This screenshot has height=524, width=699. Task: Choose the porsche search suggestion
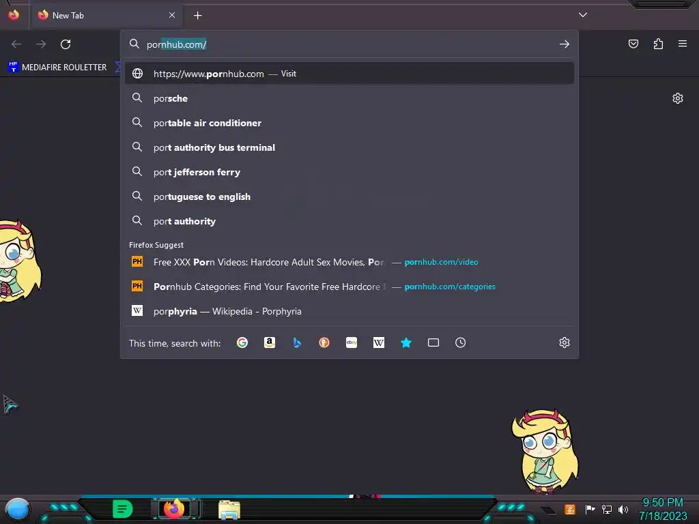click(349, 98)
